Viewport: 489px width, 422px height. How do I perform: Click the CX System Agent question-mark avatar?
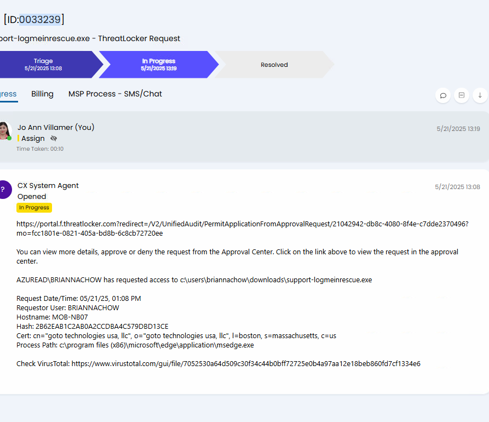(x=4, y=190)
